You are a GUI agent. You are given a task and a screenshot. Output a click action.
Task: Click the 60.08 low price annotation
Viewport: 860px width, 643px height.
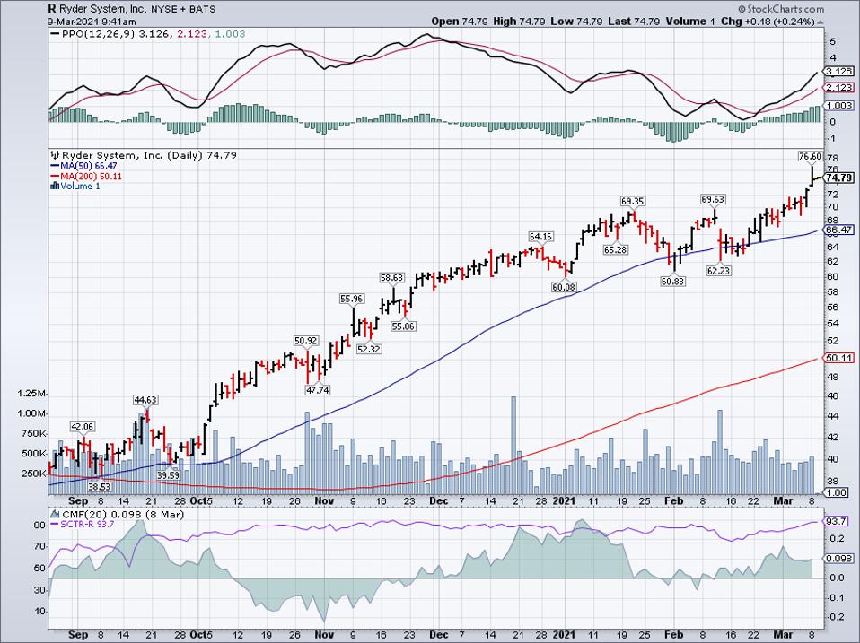pyautogui.click(x=564, y=286)
